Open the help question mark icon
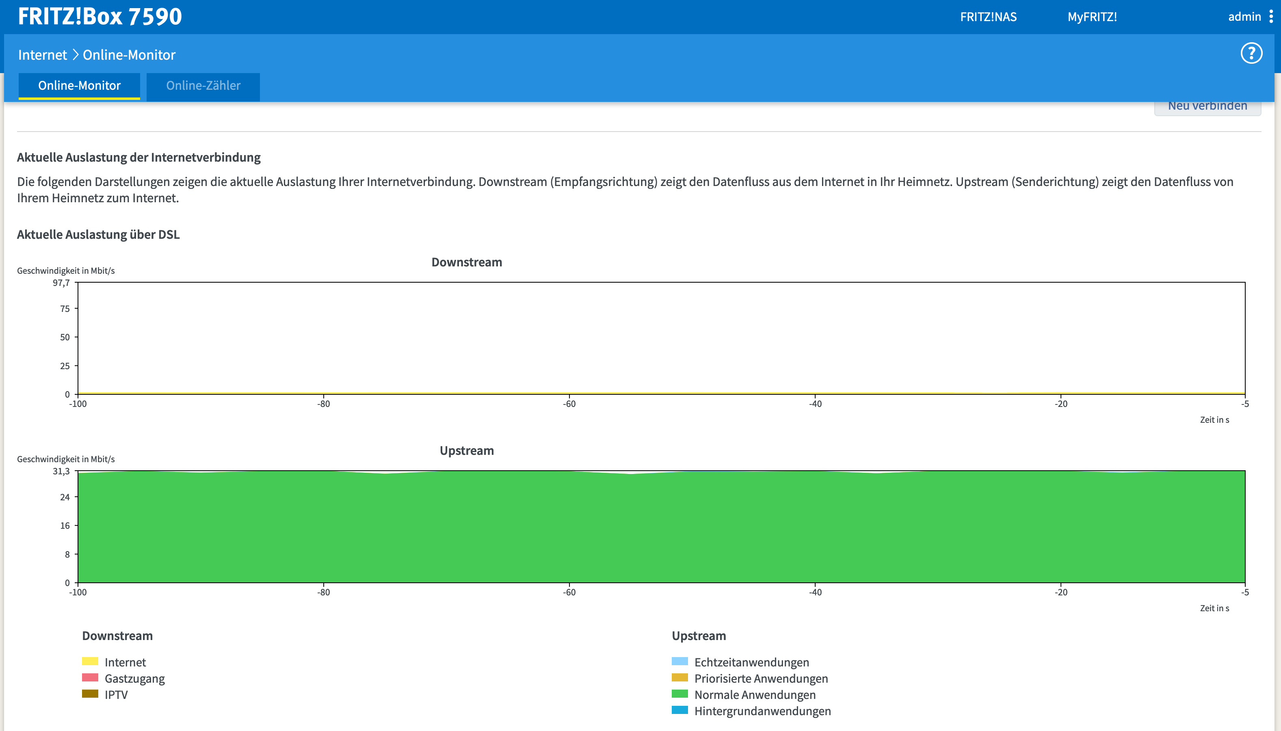Screen dimensions: 1281x731 point(1251,53)
